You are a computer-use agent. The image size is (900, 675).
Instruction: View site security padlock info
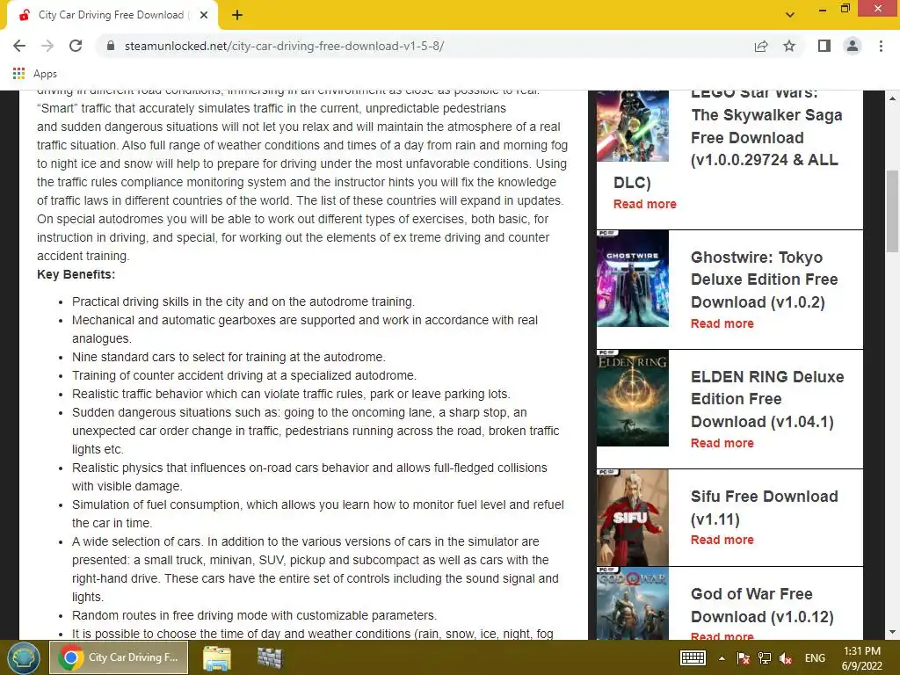[111, 46]
